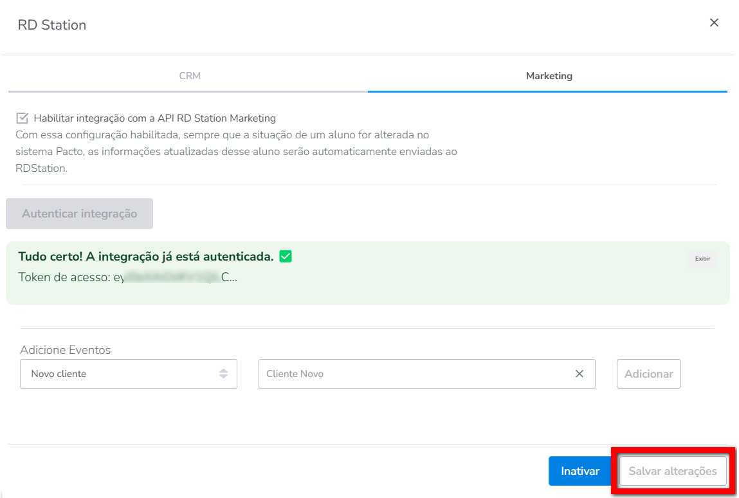Clear the Cliente Novo field with X icon
This screenshot has height=498, width=739.
[x=579, y=374]
